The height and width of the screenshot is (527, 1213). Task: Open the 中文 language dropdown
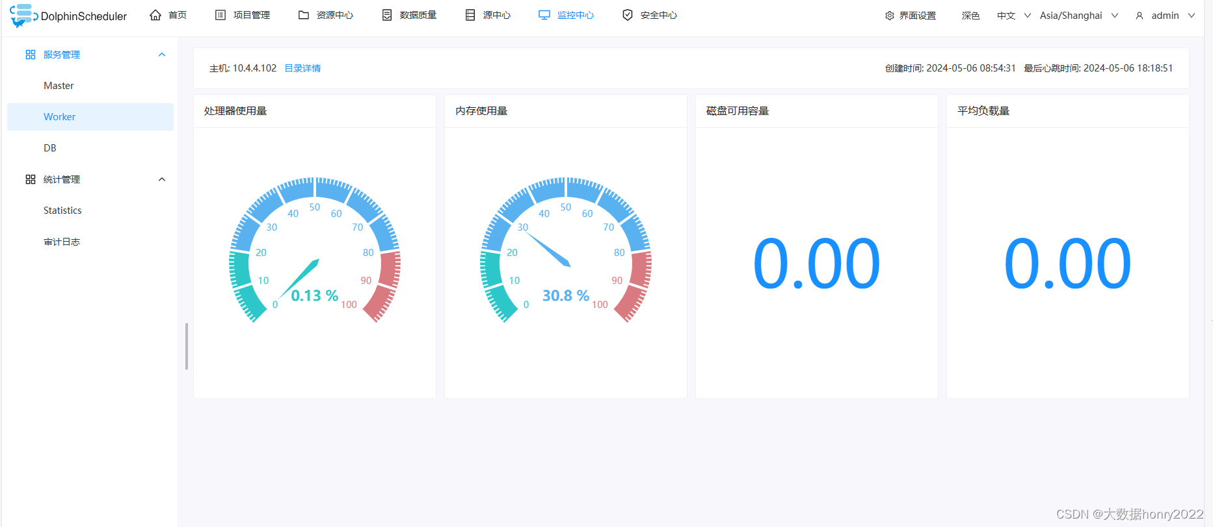[x=1014, y=16]
